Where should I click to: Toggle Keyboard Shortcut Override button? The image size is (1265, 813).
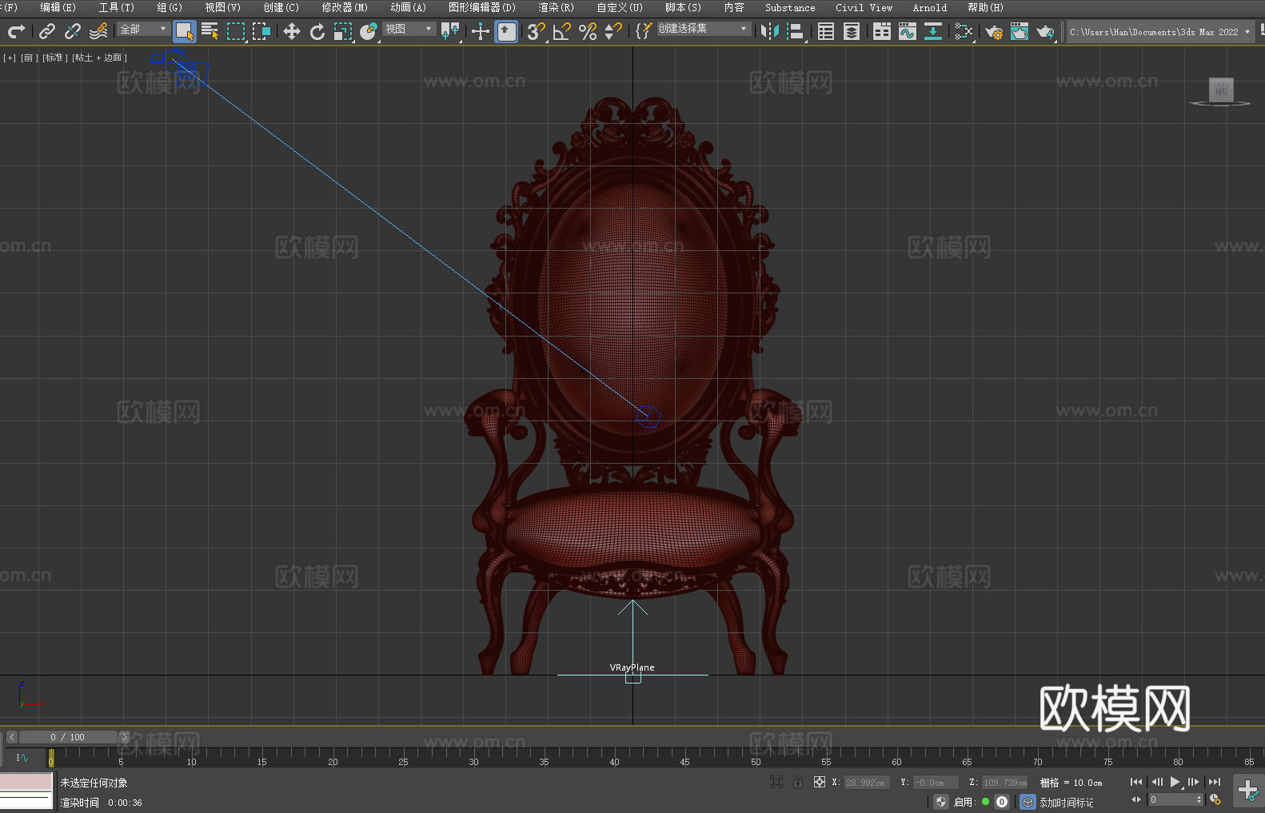click(x=506, y=31)
